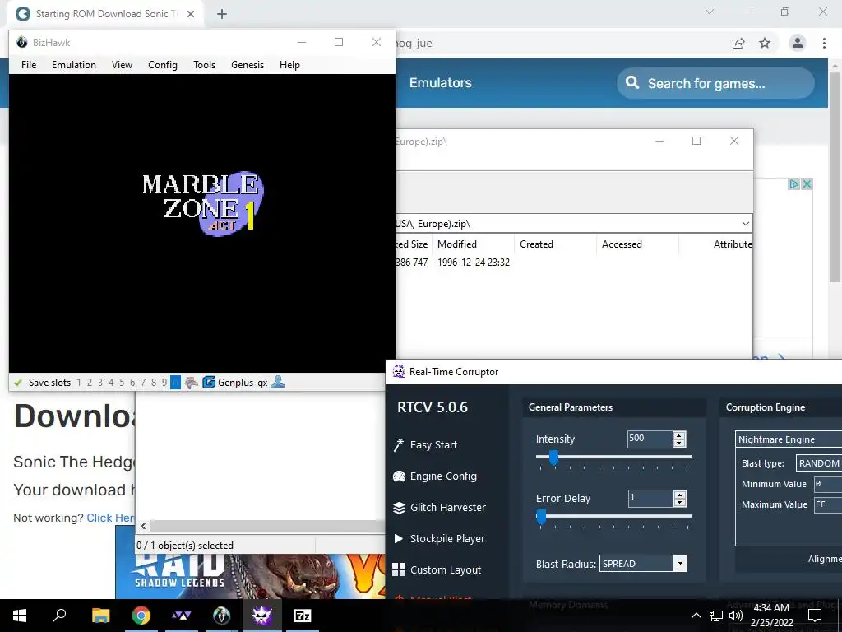842x632 pixels.
Task: Open the Glitch Harvester entry
Action: [448, 507]
